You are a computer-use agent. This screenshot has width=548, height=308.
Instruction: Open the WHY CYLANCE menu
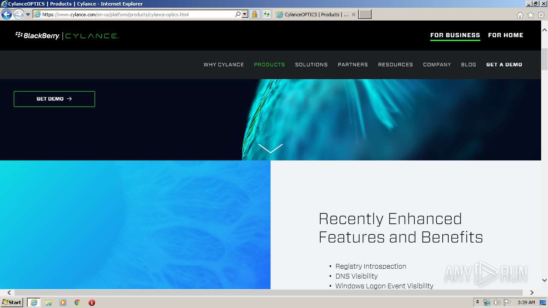[223, 65]
